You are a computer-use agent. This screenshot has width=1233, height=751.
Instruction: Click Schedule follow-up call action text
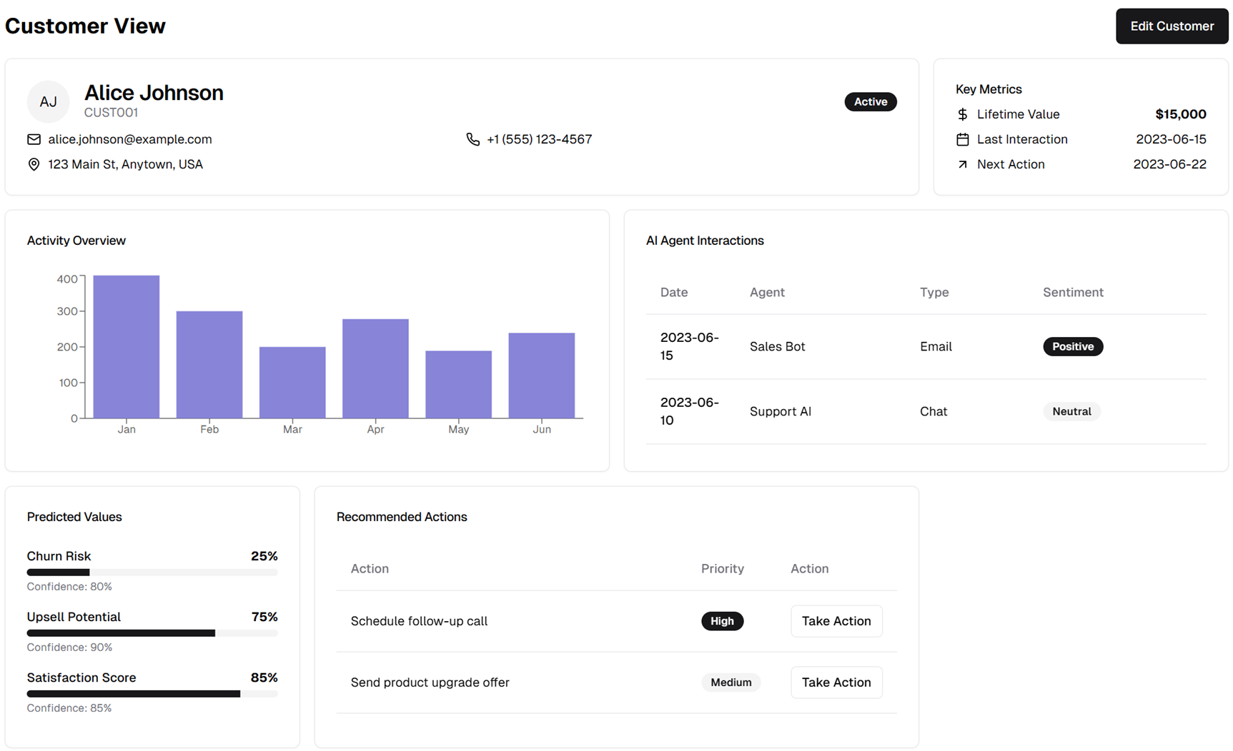(419, 621)
